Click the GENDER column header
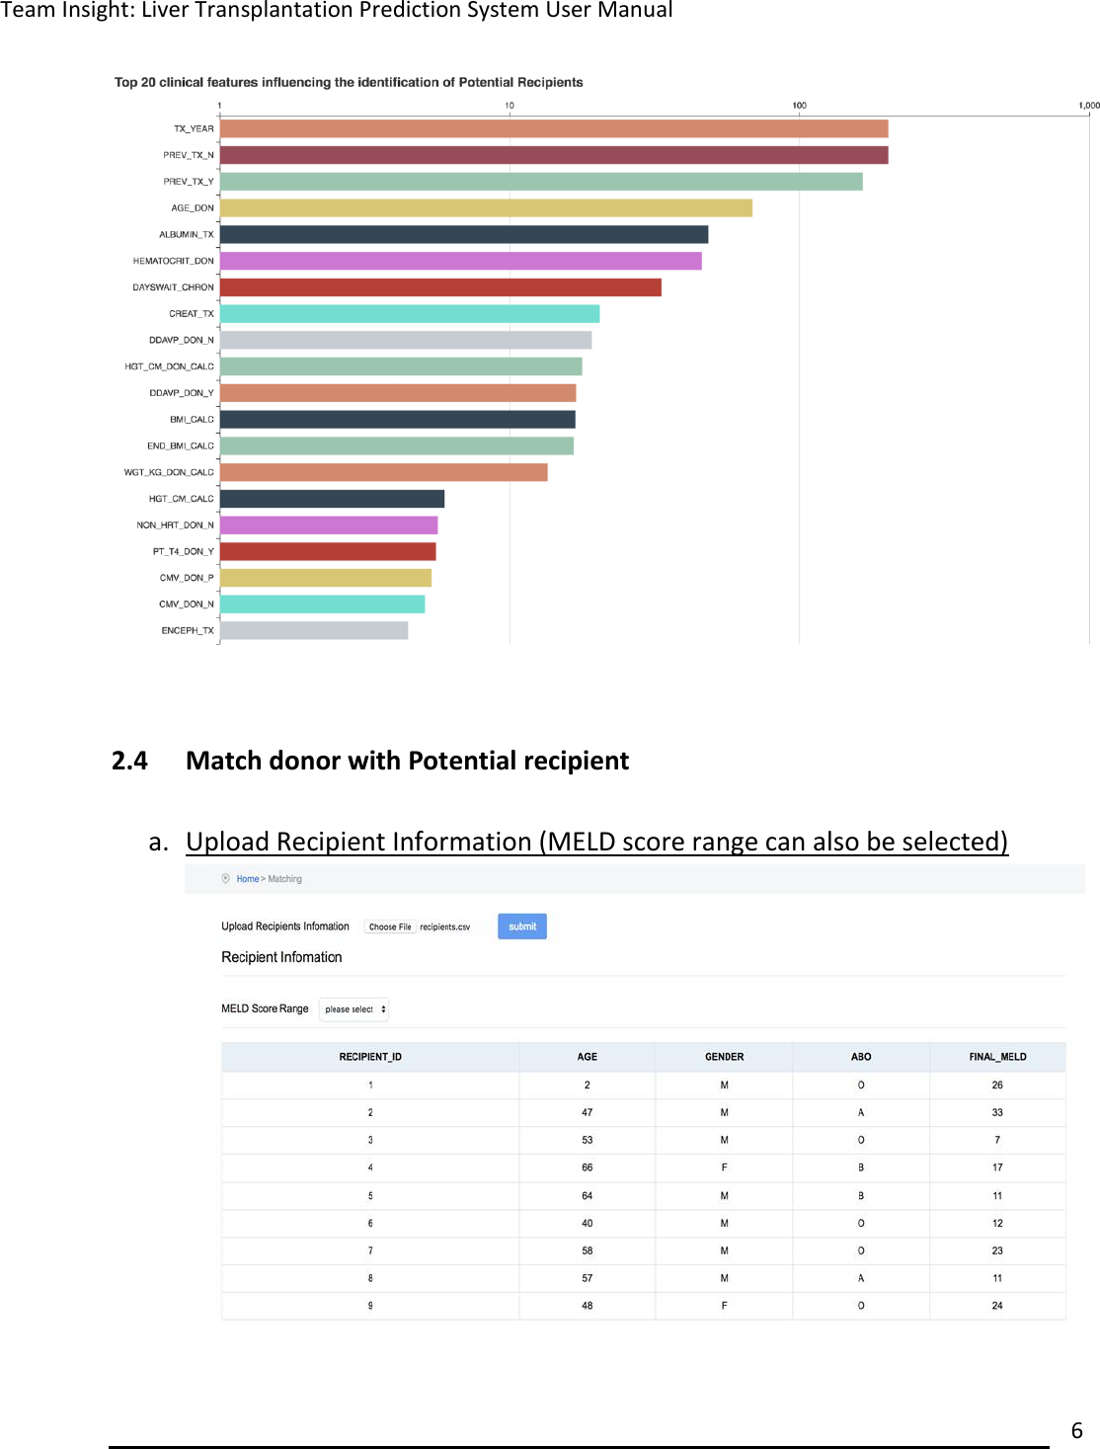This screenshot has height=1449, width=1100. (x=724, y=1057)
